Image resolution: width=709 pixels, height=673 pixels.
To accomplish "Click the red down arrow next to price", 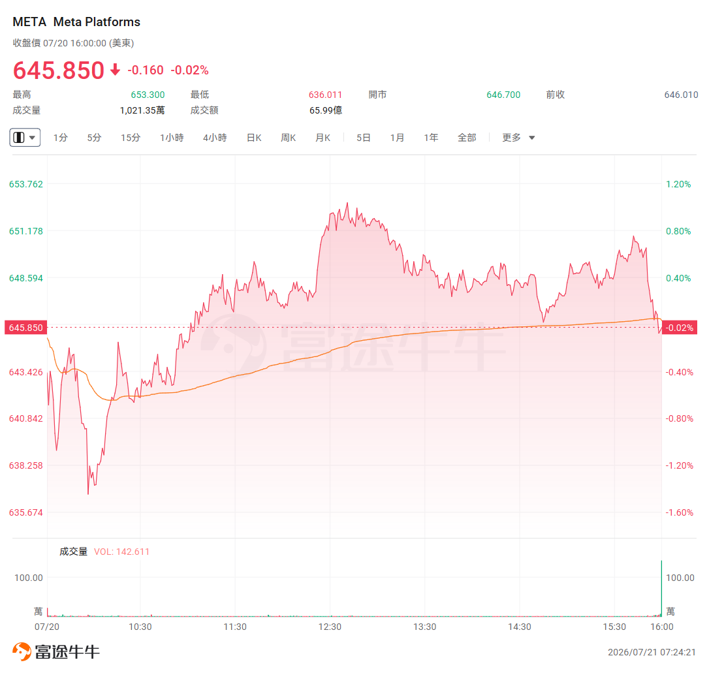I will pos(116,70).
